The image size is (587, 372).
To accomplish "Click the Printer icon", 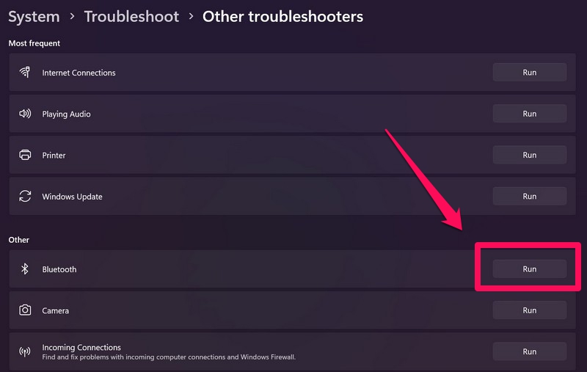I will 25,155.
